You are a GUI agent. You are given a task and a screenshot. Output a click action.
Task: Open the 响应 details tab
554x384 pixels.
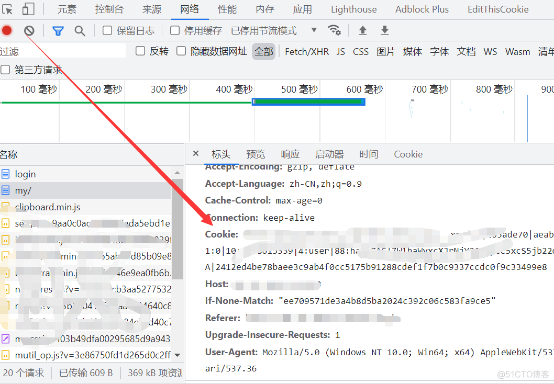pos(290,154)
